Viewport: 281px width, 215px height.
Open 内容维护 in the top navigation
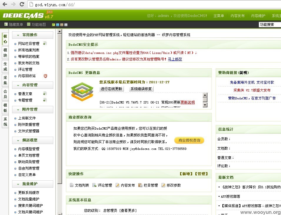pyautogui.click(x=258, y=16)
